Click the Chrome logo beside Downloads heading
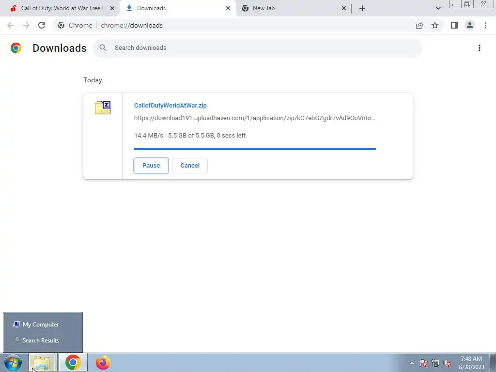This screenshot has width=496, height=372. pos(16,48)
